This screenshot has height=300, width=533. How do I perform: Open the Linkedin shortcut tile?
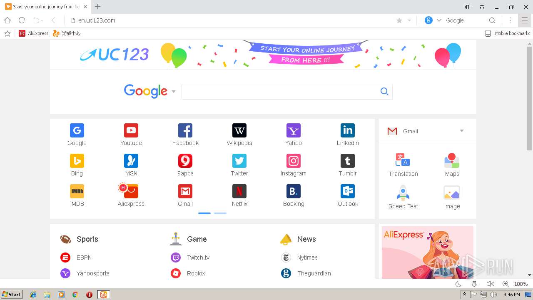point(348,135)
